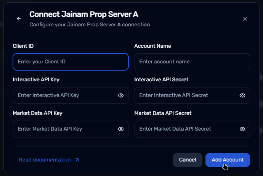Click the Account Name field label
263x176 pixels.
click(152, 46)
